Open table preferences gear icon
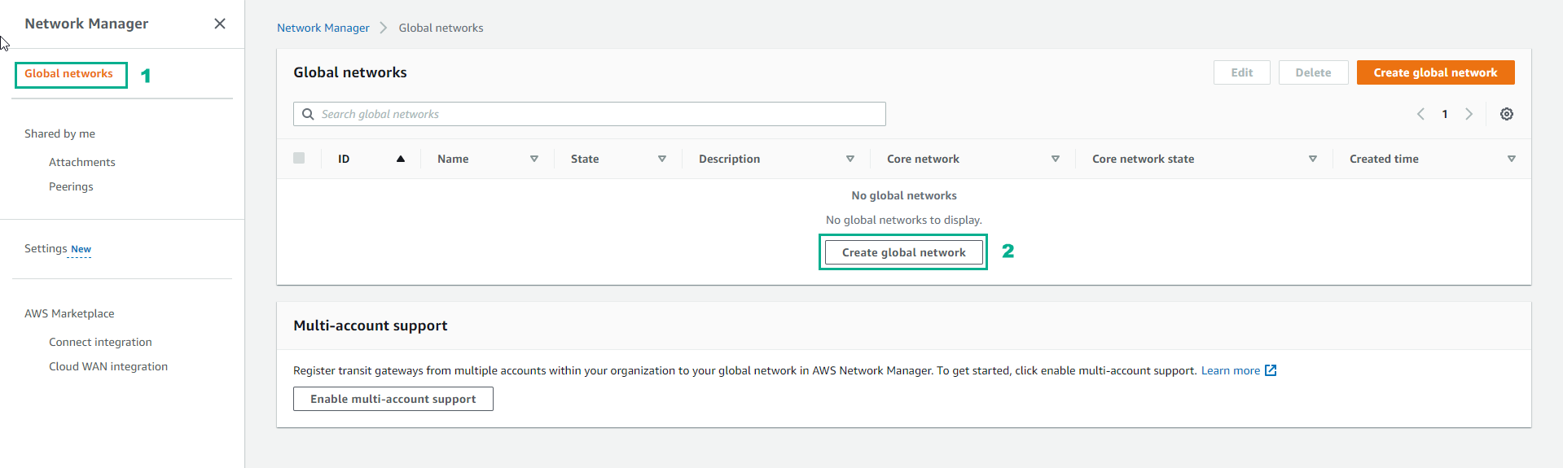 pos(1507,114)
